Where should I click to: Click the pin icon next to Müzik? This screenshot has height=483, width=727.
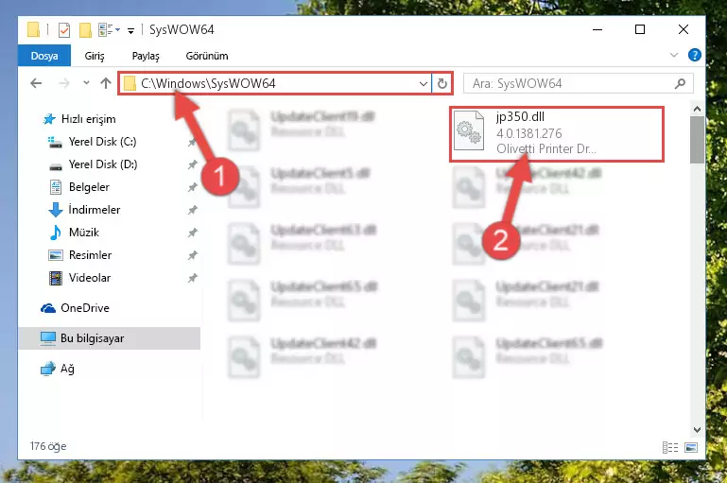[x=193, y=233]
